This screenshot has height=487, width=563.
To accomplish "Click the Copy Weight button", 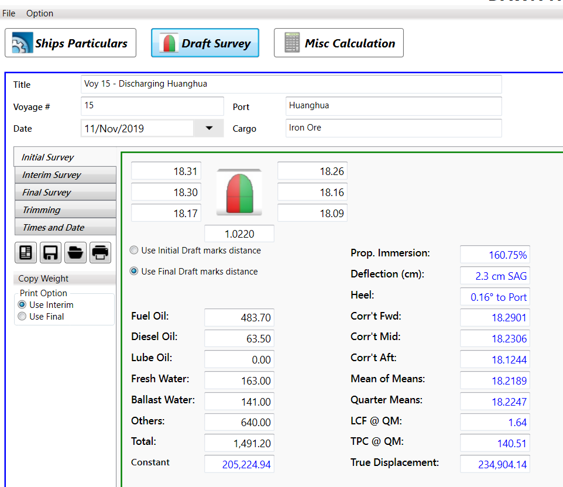I will tap(64, 279).
